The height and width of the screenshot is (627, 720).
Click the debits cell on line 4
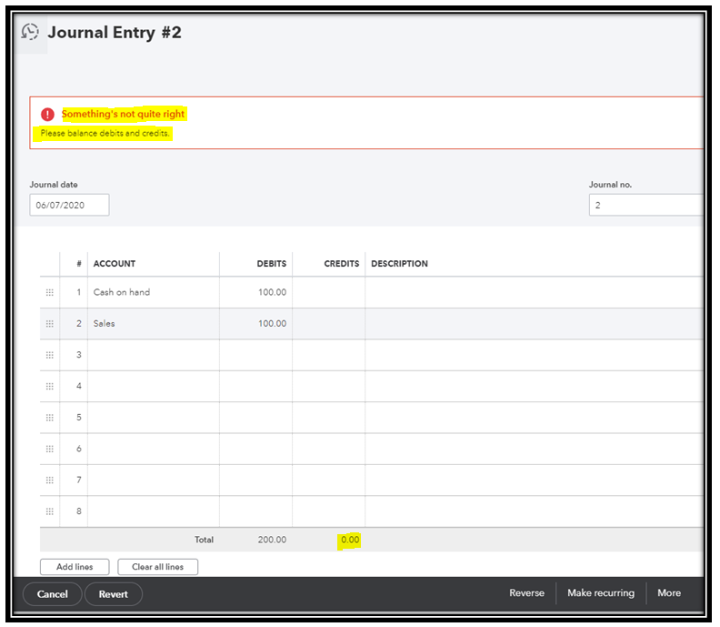255,386
